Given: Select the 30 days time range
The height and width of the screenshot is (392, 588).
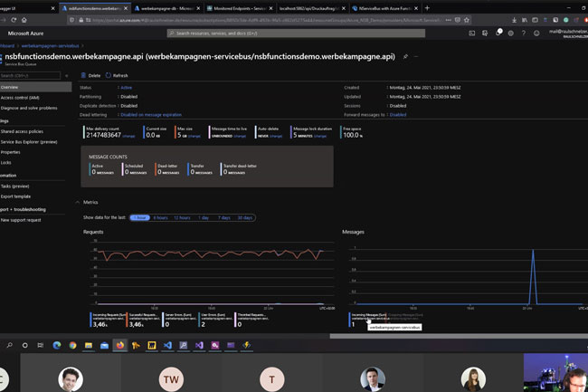Looking at the screenshot, I should (x=245, y=217).
